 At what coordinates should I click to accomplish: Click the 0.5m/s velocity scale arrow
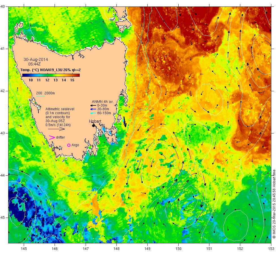click(57, 129)
